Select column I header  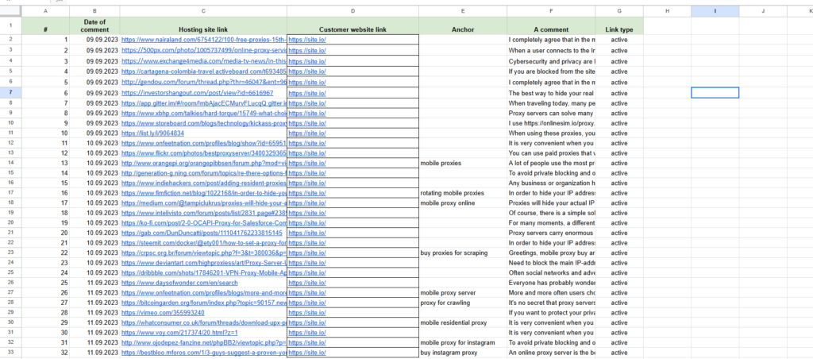[715, 11]
